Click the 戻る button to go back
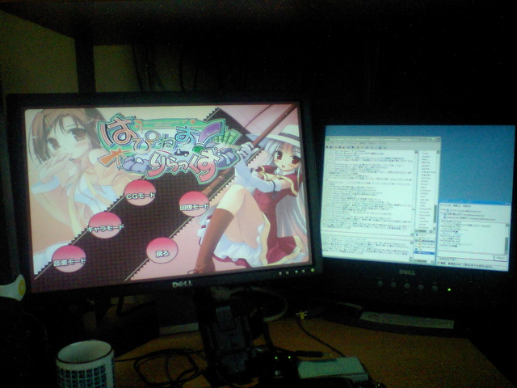The height and width of the screenshot is (388, 517). (x=162, y=251)
